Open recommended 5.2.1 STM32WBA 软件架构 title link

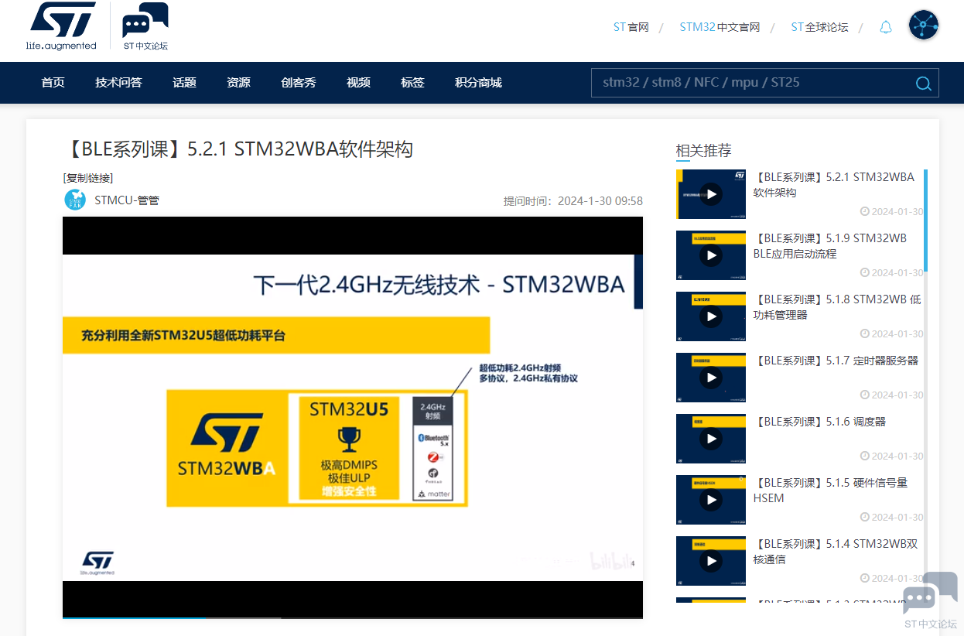[834, 185]
